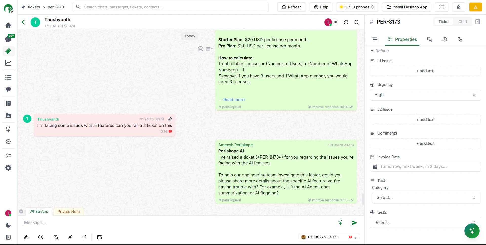Toggle dark mode moon icon
486x245 pixels.
(8, 225)
